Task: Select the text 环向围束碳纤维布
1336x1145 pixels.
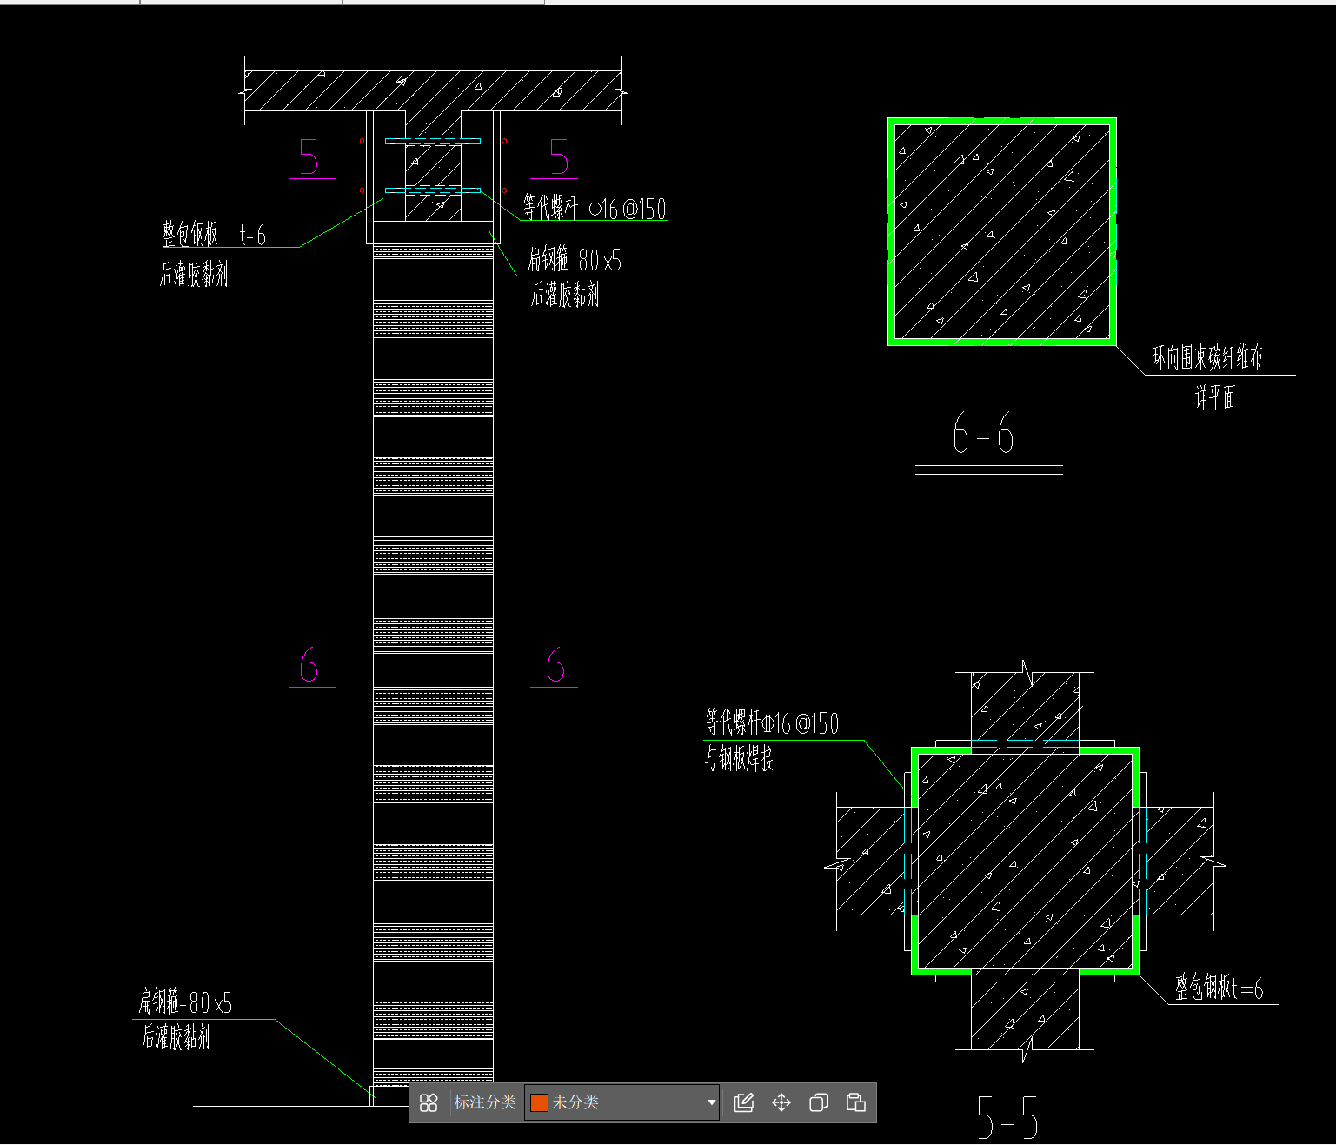Action: tap(1207, 357)
